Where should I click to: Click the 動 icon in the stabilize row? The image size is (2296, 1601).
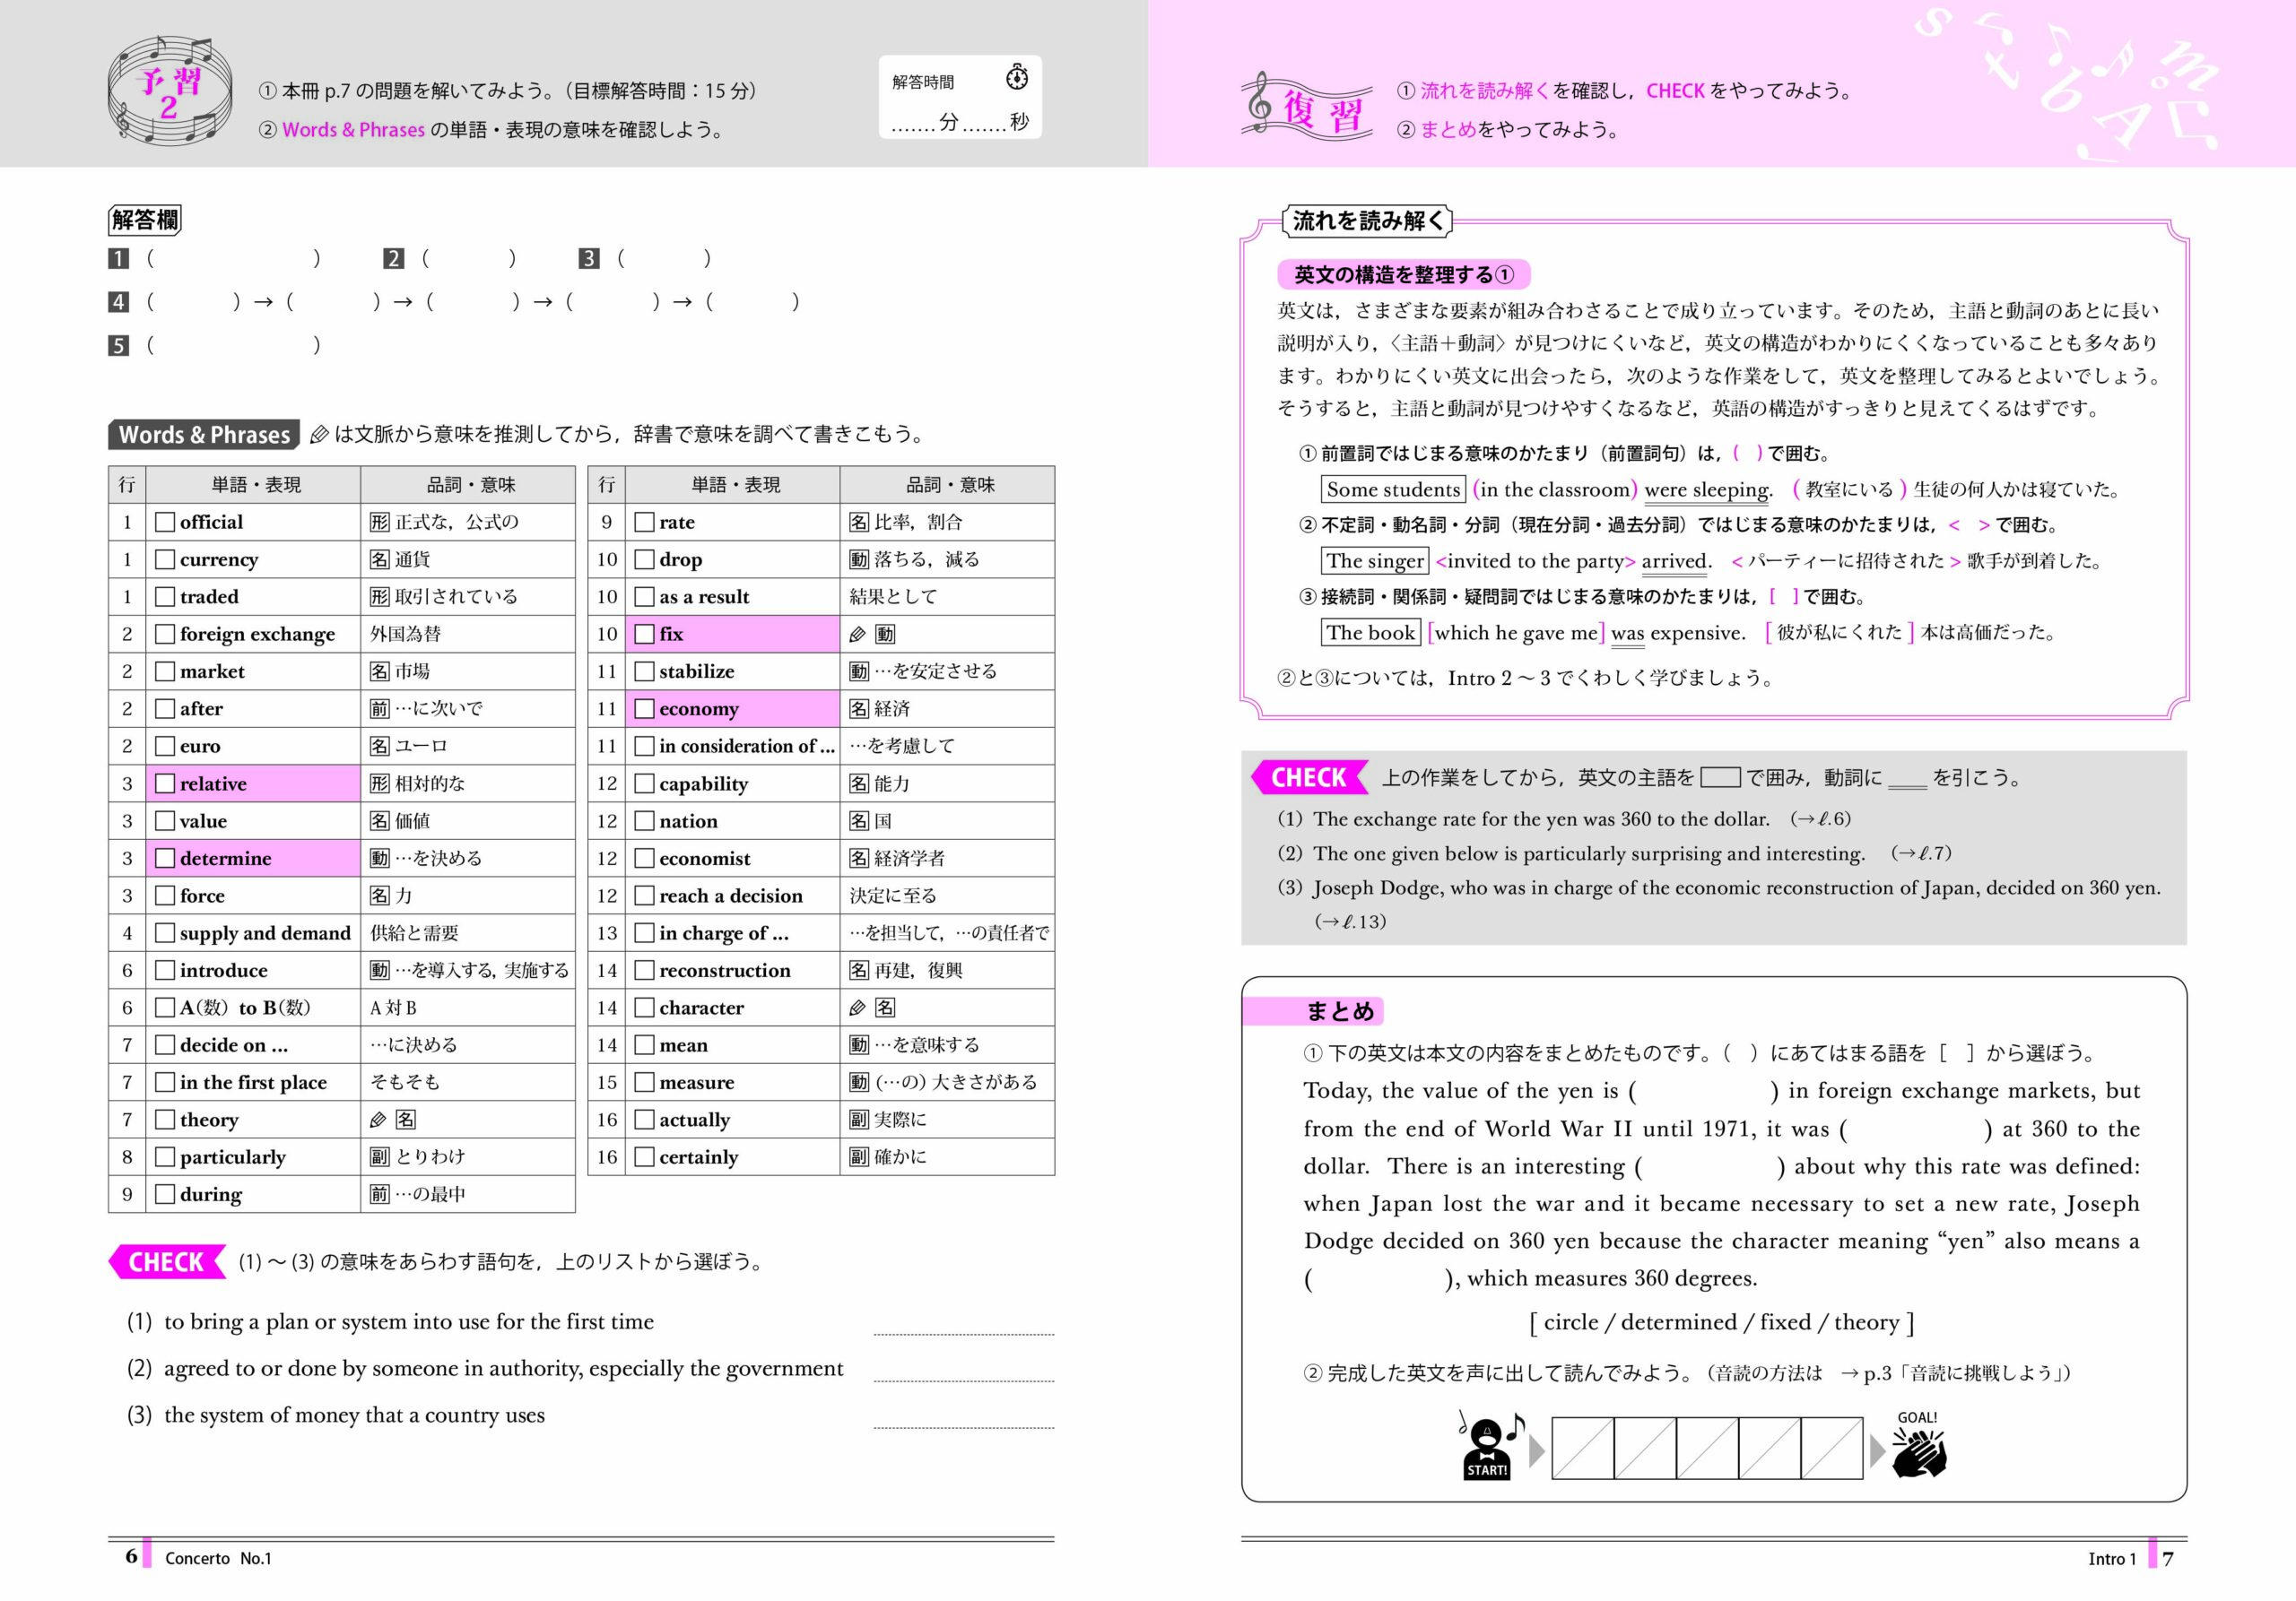point(859,671)
